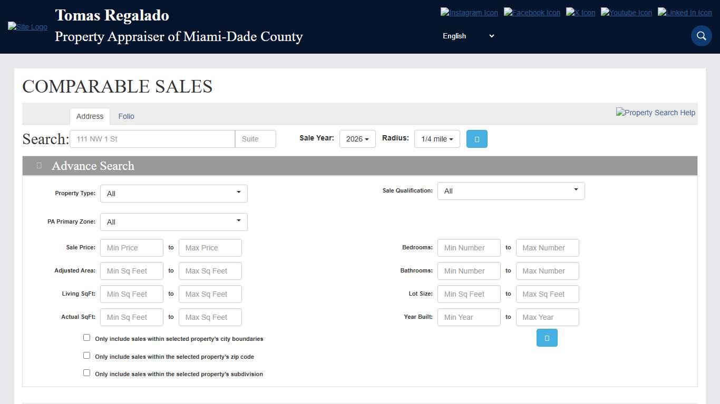The image size is (720, 404).
Task: Click the blue button below Year Built fields
Action: (x=547, y=338)
